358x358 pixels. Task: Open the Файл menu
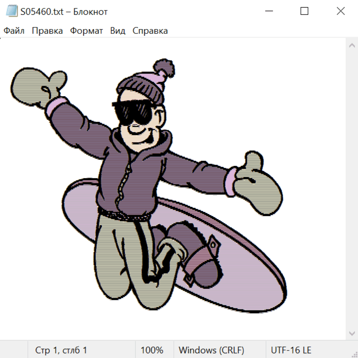click(x=14, y=31)
